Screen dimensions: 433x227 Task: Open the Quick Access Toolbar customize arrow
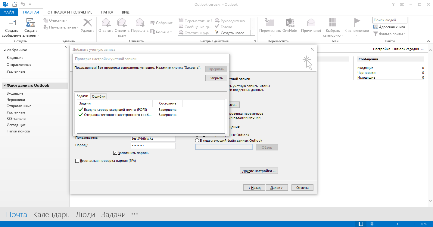click(x=30, y=5)
